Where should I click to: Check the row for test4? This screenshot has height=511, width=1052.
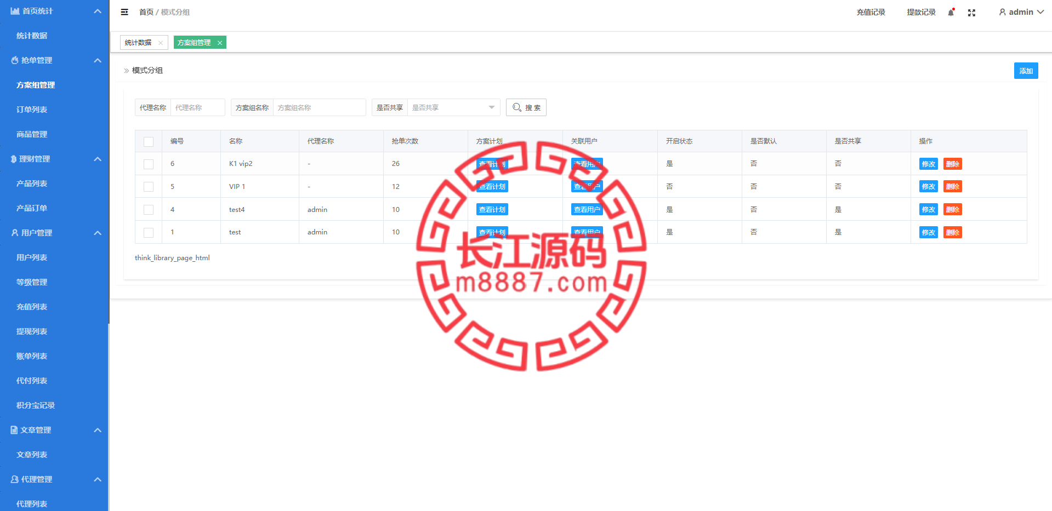point(149,210)
